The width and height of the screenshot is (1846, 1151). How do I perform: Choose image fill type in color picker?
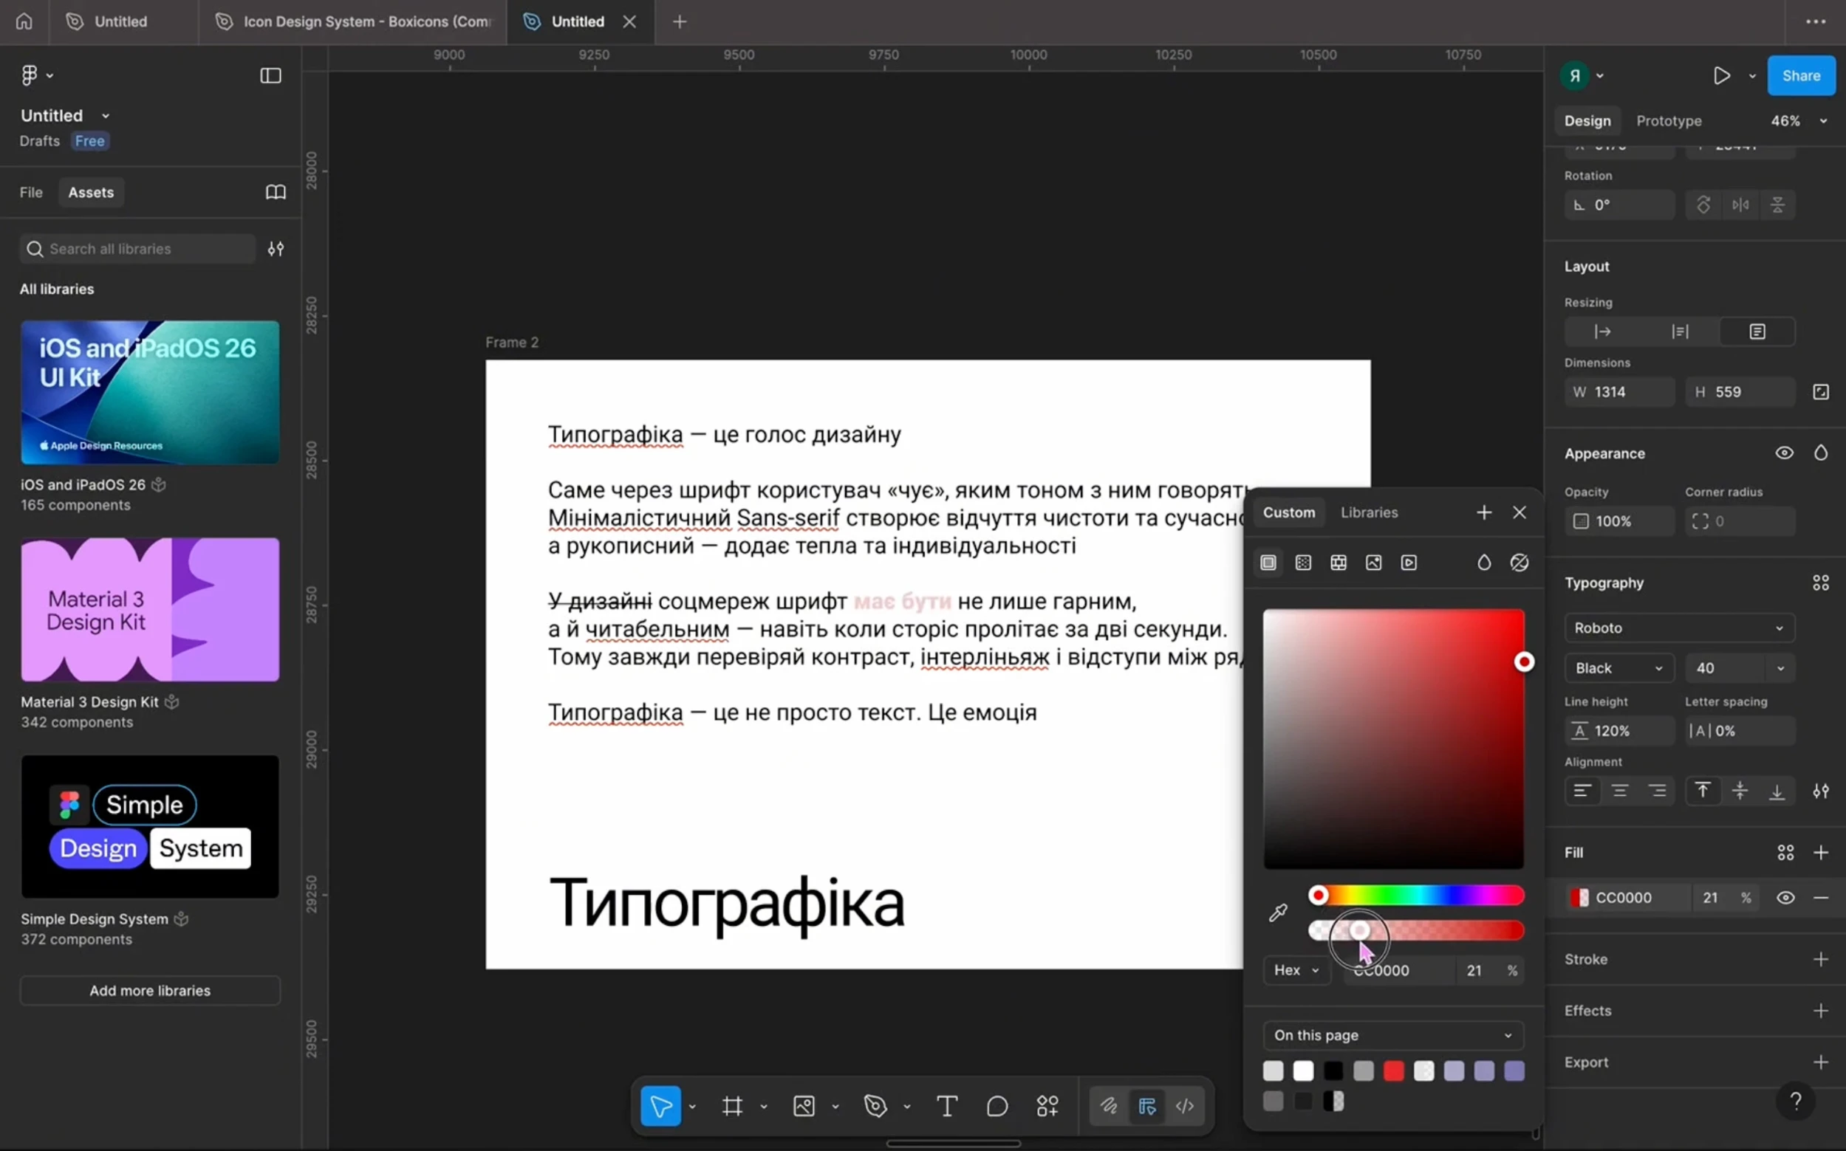[1373, 563]
